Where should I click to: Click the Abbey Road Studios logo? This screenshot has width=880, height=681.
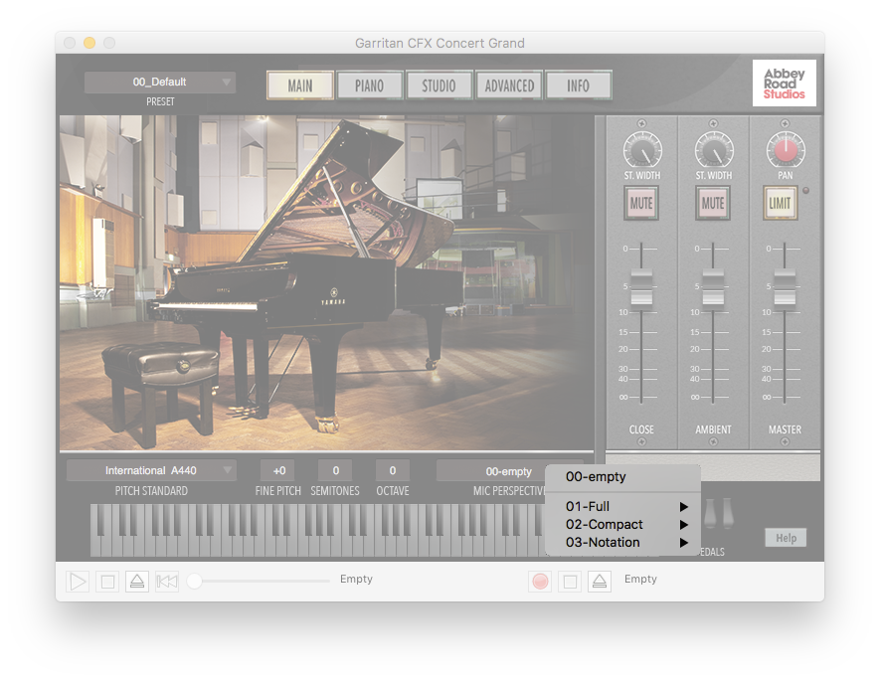(x=784, y=84)
